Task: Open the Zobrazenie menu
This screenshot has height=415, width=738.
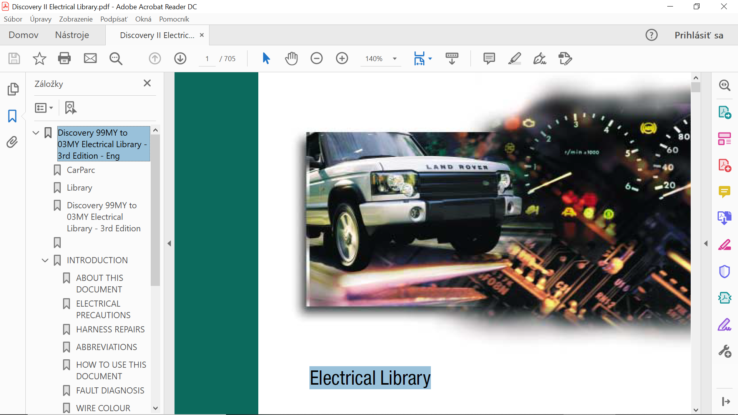Action: pyautogui.click(x=76, y=19)
